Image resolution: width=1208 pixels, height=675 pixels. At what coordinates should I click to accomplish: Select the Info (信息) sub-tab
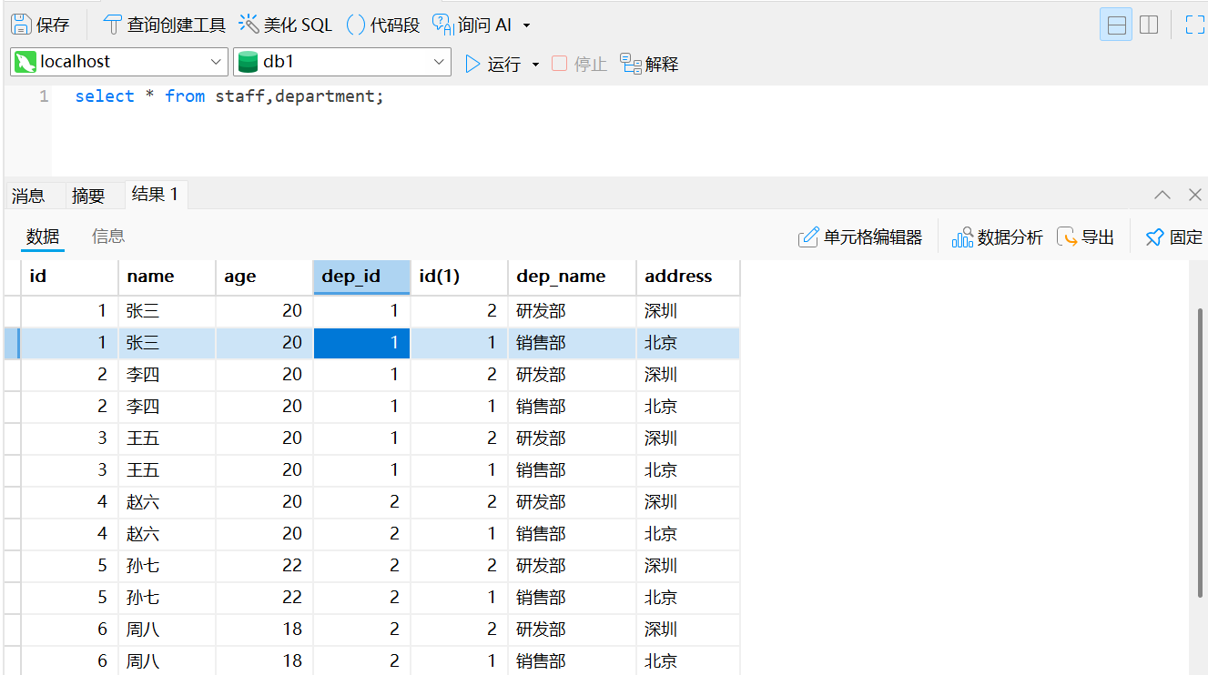coord(108,237)
